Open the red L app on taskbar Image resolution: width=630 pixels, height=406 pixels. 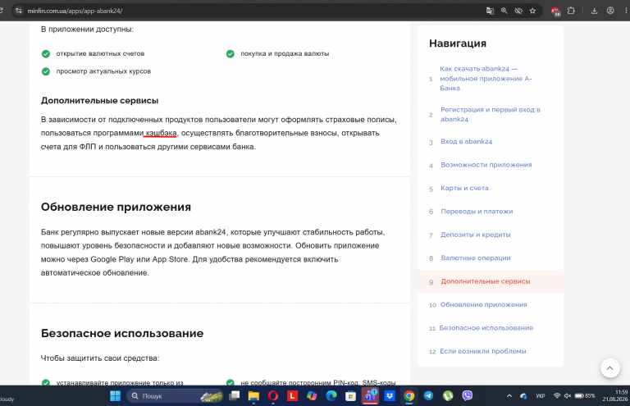click(x=292, y=396)
